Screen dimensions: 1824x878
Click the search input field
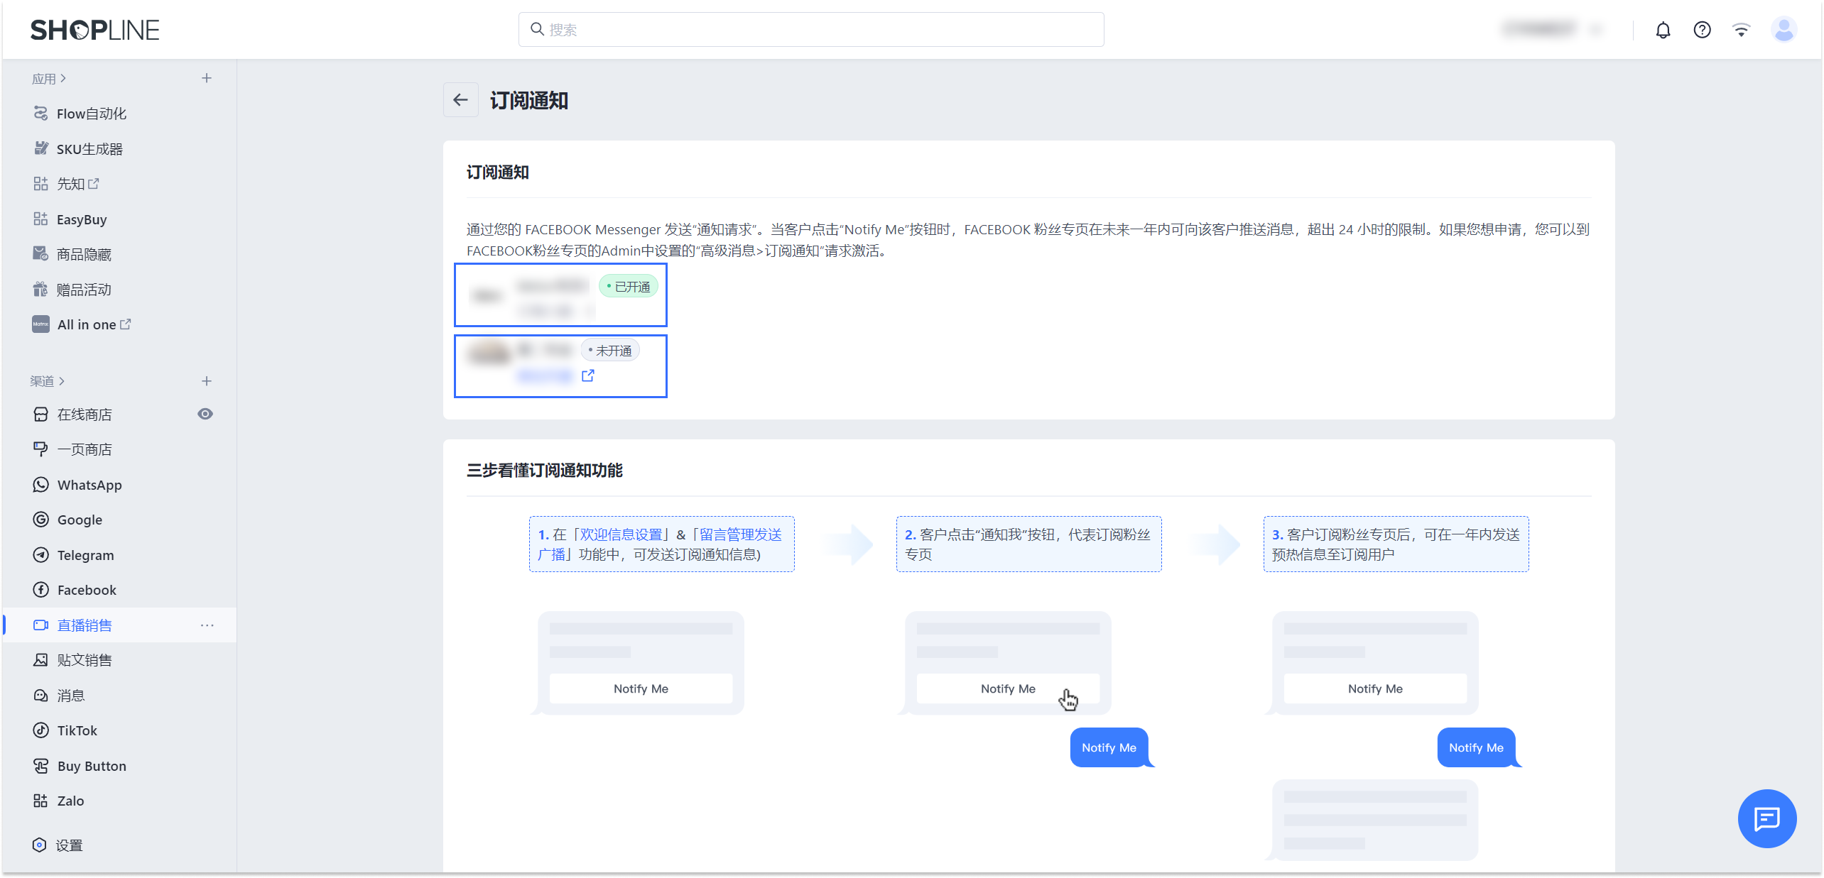(x=810, y=29)
